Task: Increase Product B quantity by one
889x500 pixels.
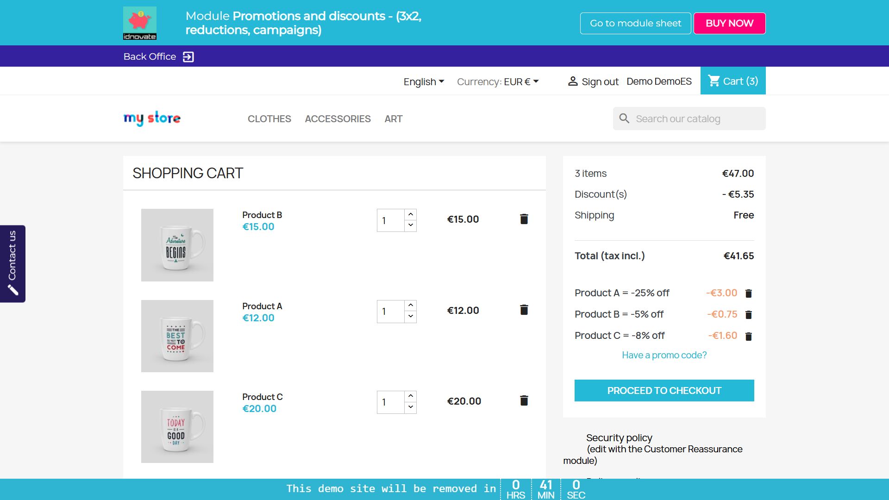Action: (x=411, y=214)
